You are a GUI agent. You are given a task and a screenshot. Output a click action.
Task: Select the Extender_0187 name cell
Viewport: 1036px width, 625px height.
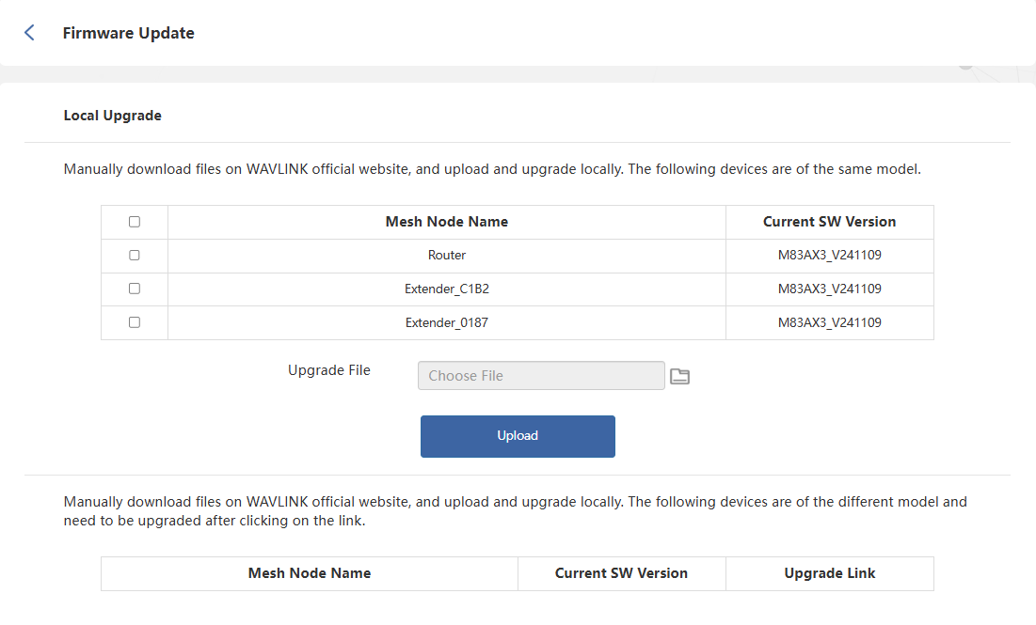(447, 322)
